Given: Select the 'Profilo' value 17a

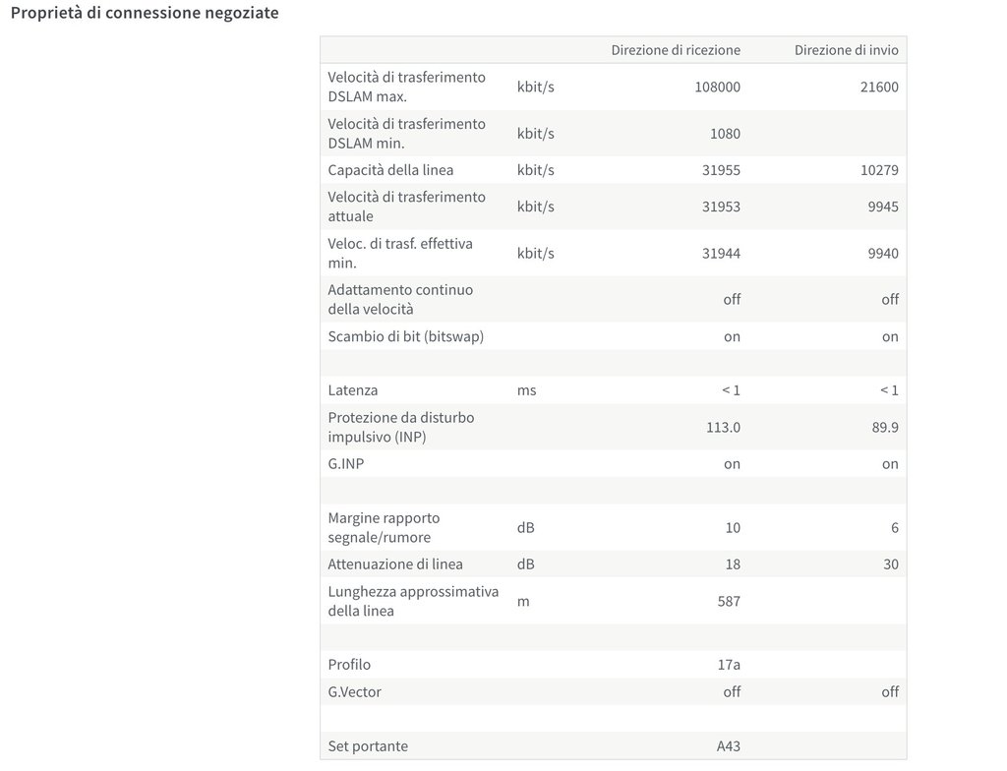Looking at the screenshot, I should click(x=729, y=665).
